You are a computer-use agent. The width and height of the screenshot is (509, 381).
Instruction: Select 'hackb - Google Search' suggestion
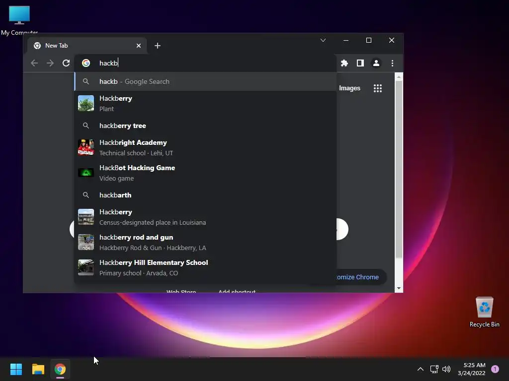[205, 82]
